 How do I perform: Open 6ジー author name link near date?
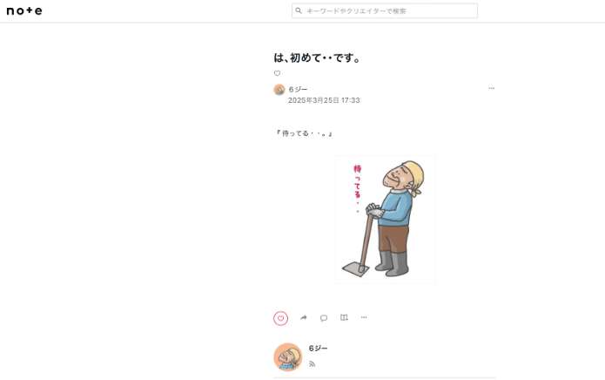click(298, 89)
